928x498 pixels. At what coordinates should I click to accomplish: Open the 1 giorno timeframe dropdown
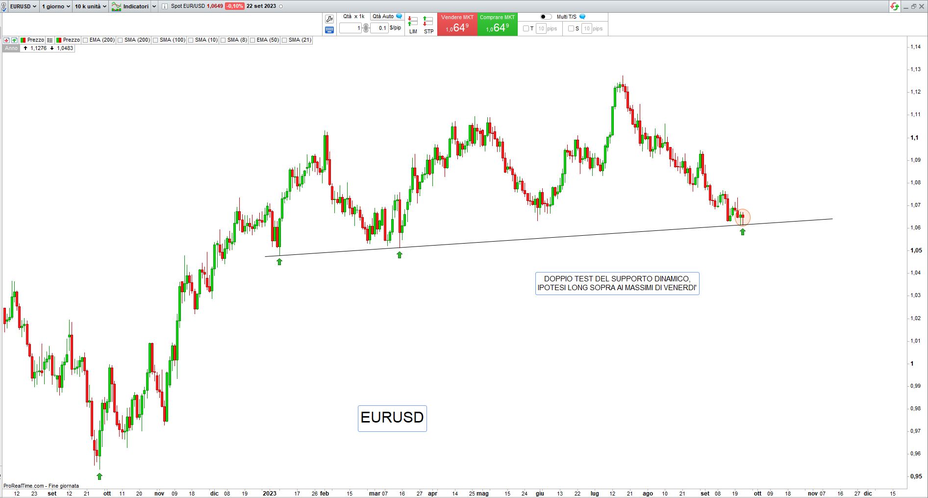click(x=55, y=6)
